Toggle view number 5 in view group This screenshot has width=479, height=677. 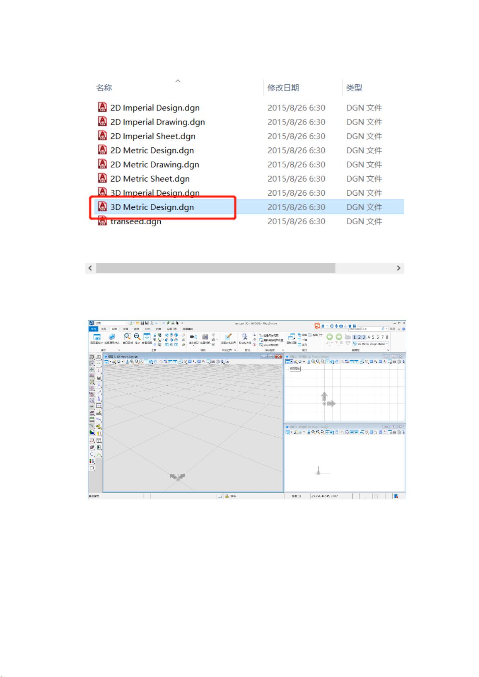coord(373,337)
